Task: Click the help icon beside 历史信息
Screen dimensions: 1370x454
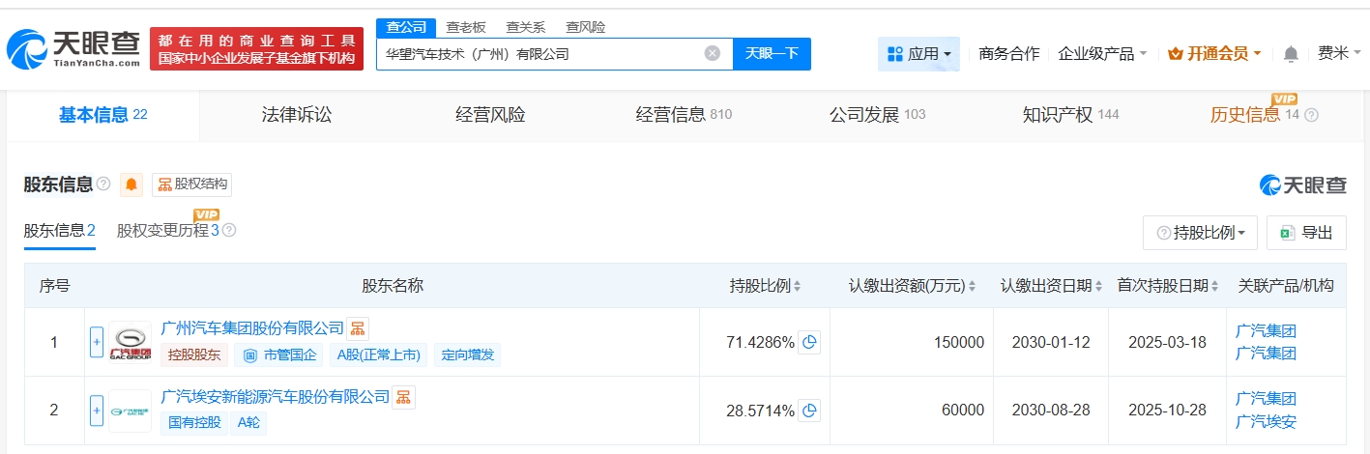Action: click(1311, 115)
